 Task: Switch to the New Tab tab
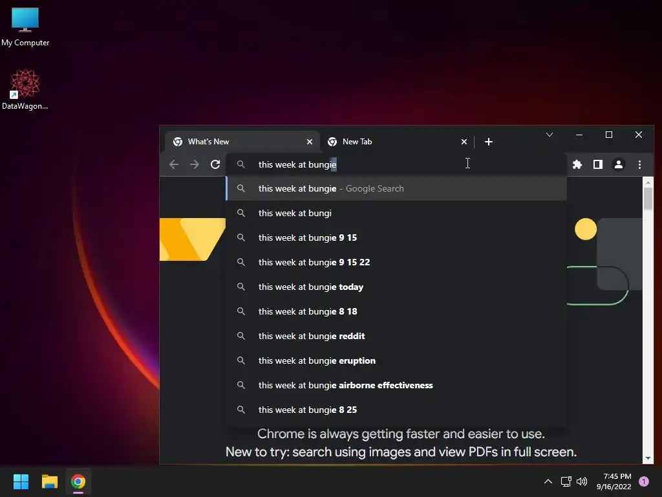(396, 142)
